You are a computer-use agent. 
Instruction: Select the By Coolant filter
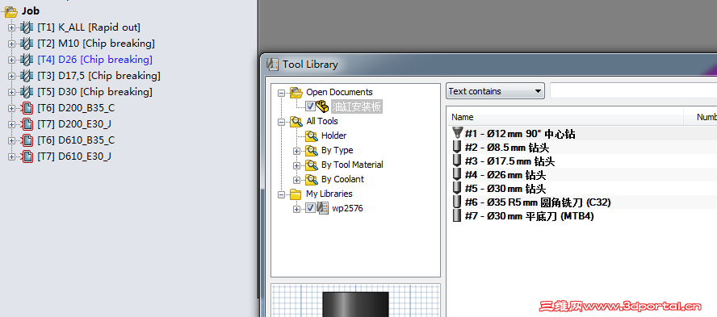tap(342, 180)
